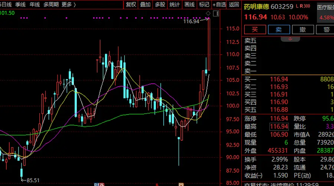Switch to the 季线 period tab
Screen dimensions: 334x186
coord(20,4)
